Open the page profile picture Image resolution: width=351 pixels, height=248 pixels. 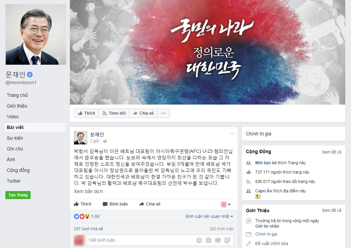coord(36,35)
